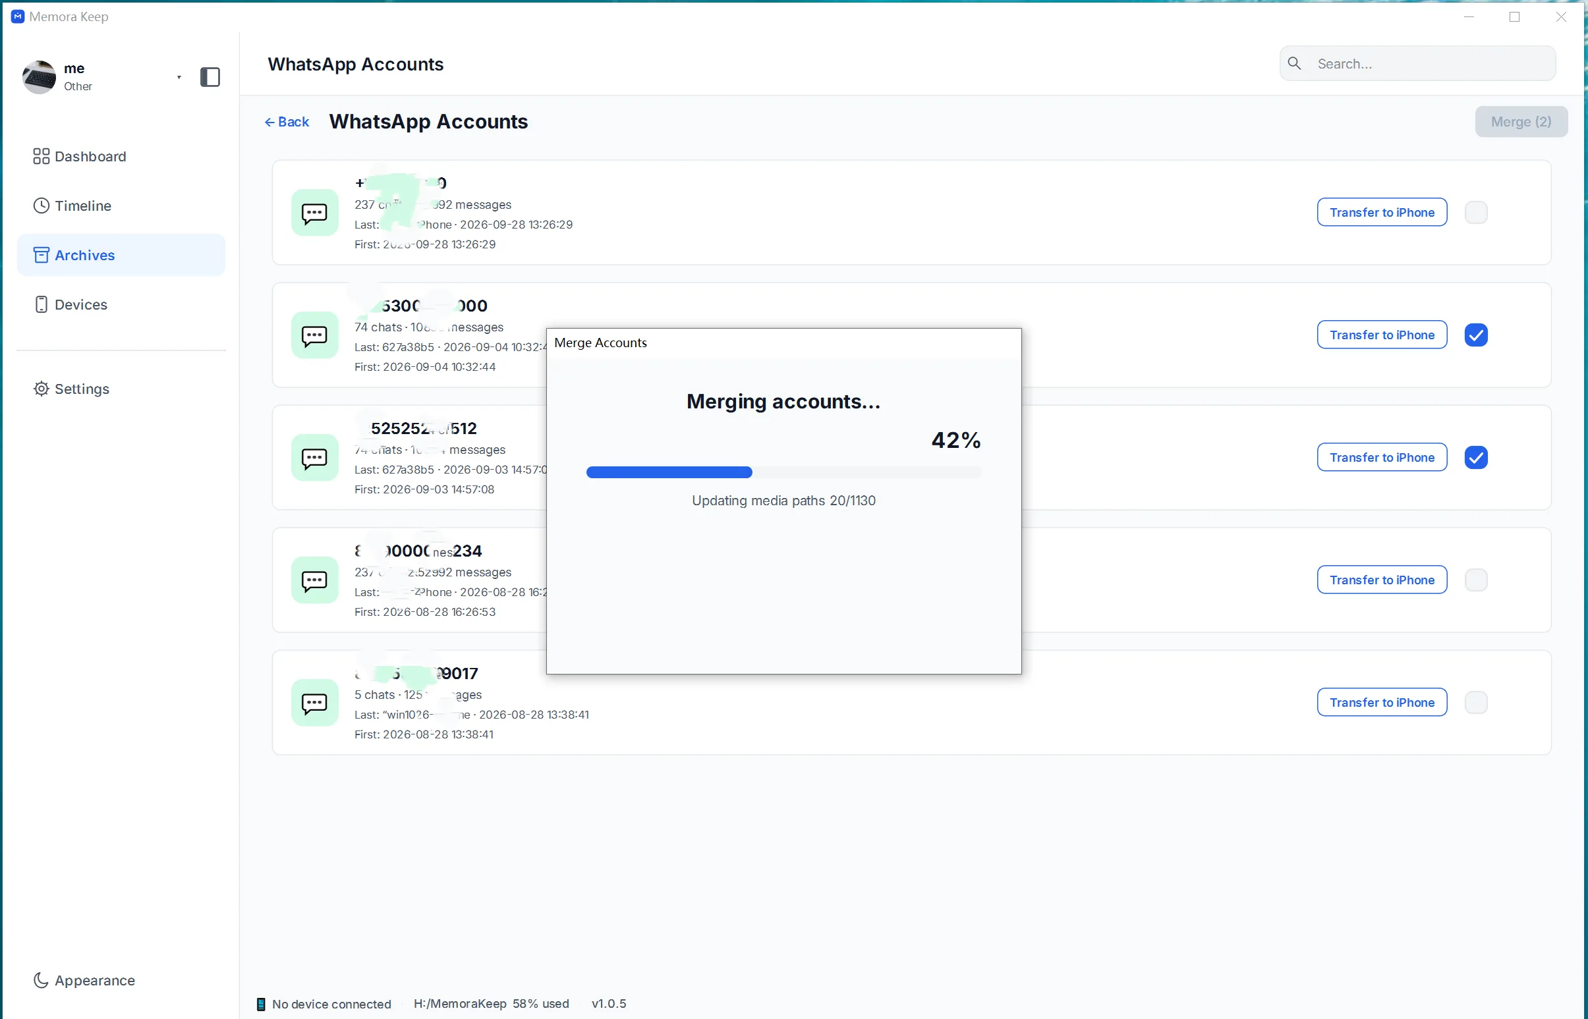Click the Merge Accounts dialog title bar

[783, 343]
